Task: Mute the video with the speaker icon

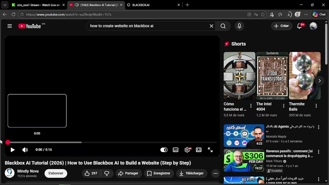Action: (x=25, y=150)
